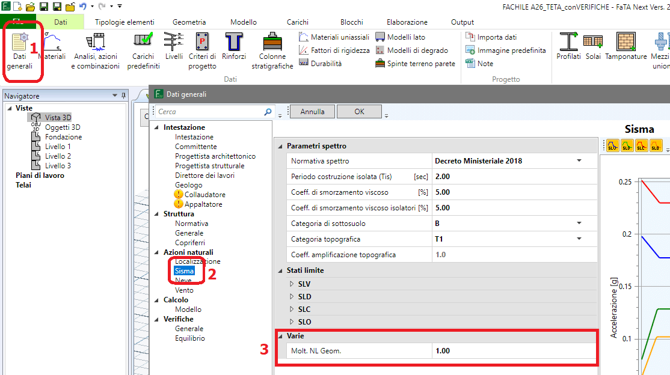The height and width of the screenshot is (375, 670).
Task: Select Vista 3D in Navigator
Action: click(58, 117)
